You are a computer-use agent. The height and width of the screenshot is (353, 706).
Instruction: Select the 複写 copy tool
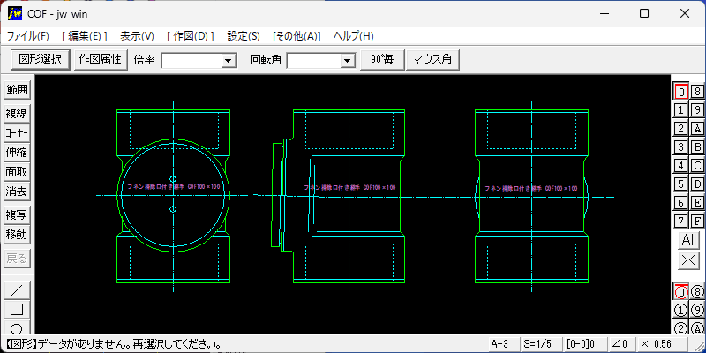pyautogui.click(x=17, y=215)
